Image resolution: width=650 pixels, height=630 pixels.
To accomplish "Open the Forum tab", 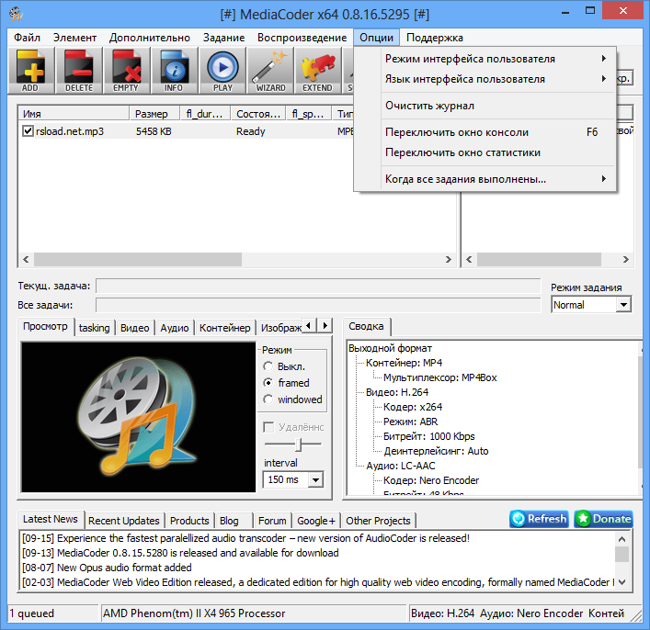I will point(272,521).
